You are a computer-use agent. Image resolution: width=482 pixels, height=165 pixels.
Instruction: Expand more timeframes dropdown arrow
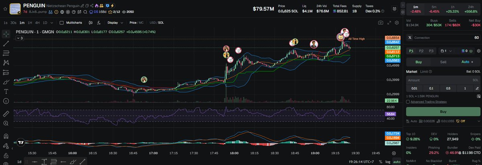tap(51, 23)
